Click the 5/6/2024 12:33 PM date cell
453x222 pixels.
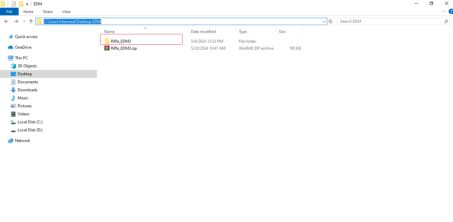click(207, 41)
